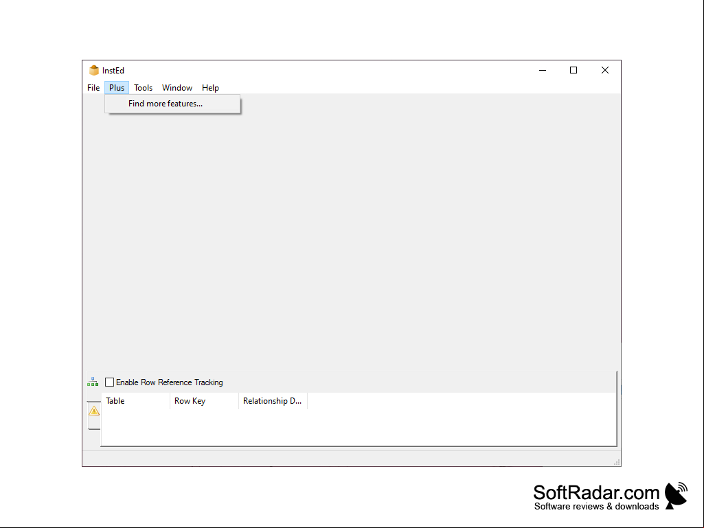
Task: Open the File menu
Action: pyautogui.click(x=93, y=88)
